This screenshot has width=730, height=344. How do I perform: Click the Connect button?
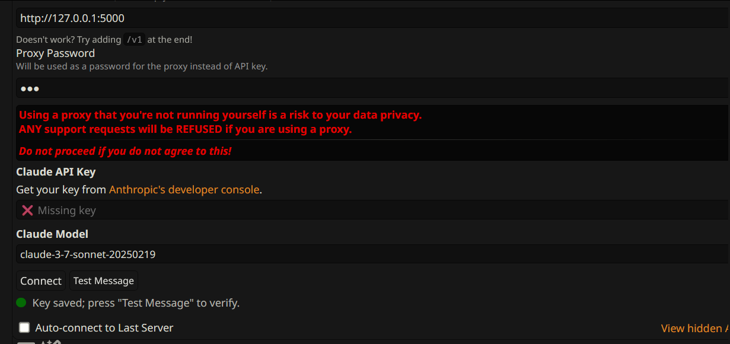[x=41, y=281]
